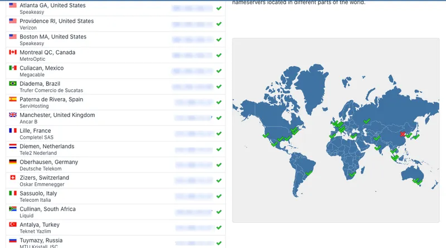Screen dimensions: 446x248
Task: Click the green checkmark for Culiacan, Mexico
Action: coord(219,71)
